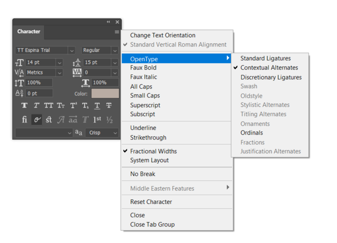Image resolution: width=337 pixels, height=243 pixels.
Task: Check Standard Ligatures in OpenType submenu
Action: tap(265, 58)
